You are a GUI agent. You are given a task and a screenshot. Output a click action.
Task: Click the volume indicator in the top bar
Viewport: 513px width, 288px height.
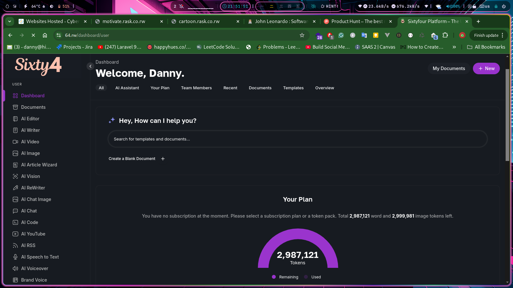tap(453, 6)
